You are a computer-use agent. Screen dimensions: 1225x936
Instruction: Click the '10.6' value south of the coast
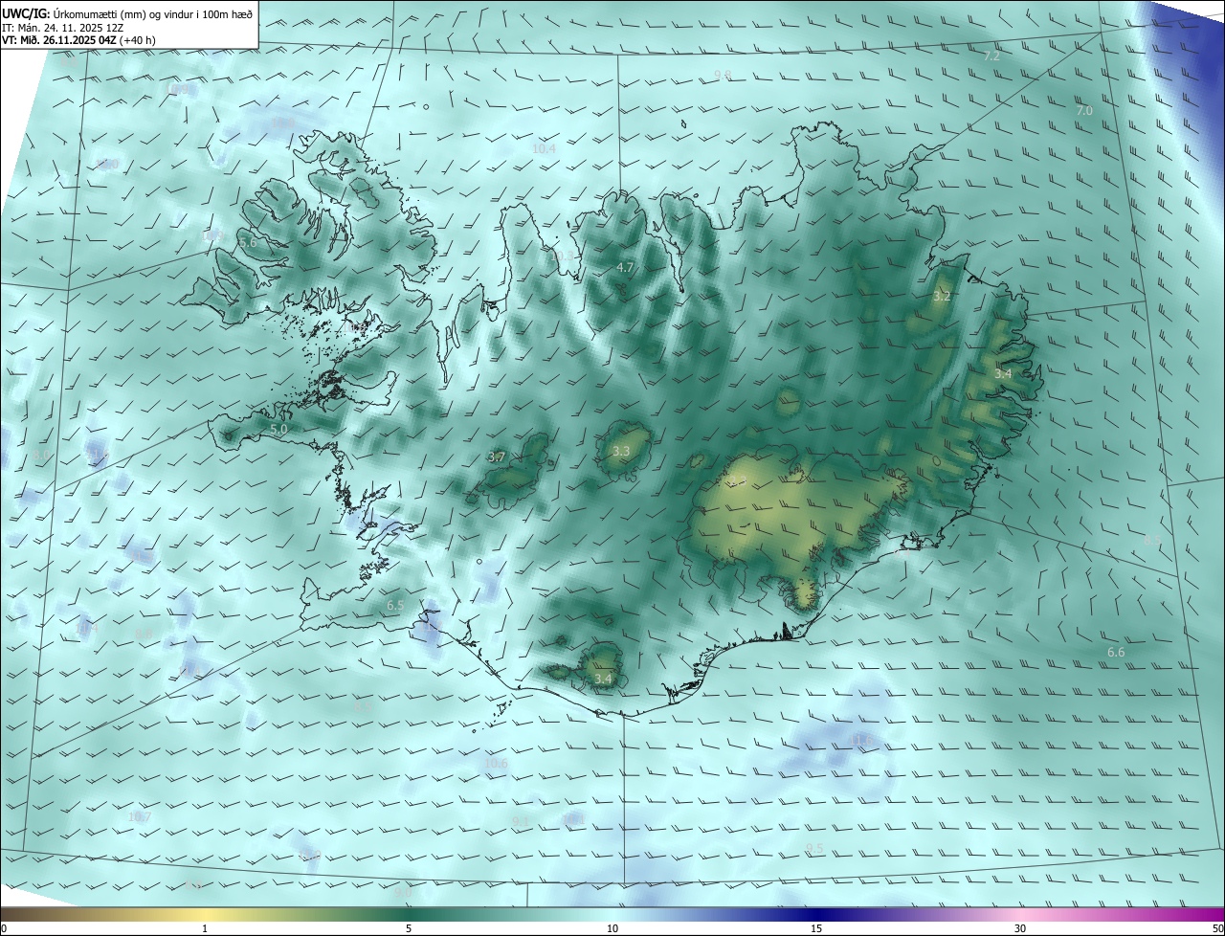click(496, 764)
